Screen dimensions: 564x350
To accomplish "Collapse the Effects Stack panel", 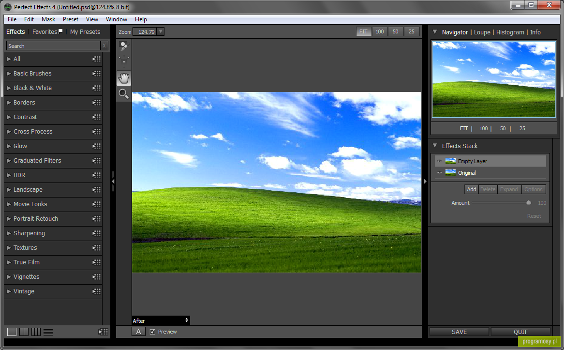I will tap(435, 146).
